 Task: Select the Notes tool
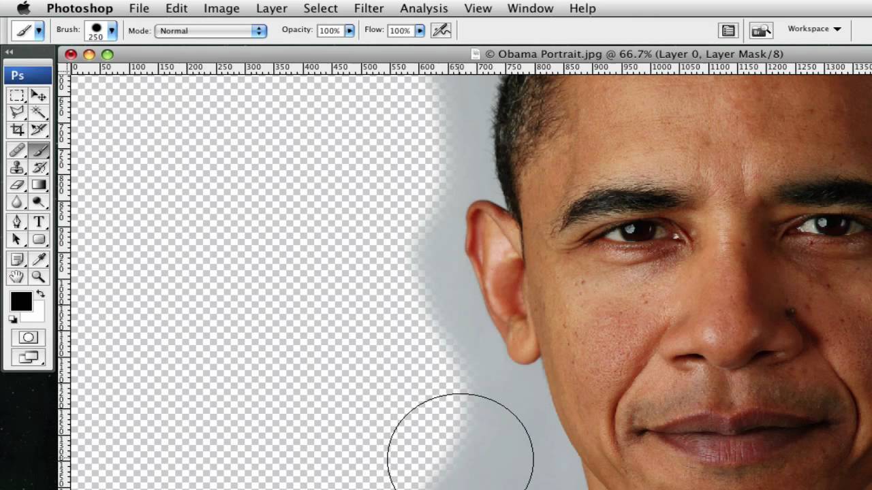coord(17,259)
